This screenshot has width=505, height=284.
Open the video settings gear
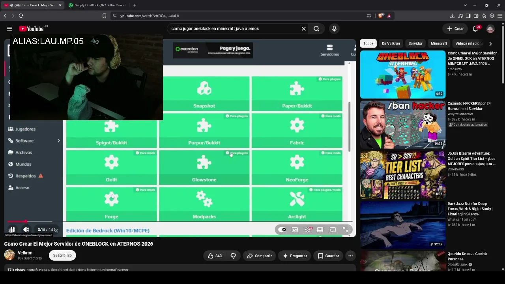pyautogui.click(x=308, y=230)
